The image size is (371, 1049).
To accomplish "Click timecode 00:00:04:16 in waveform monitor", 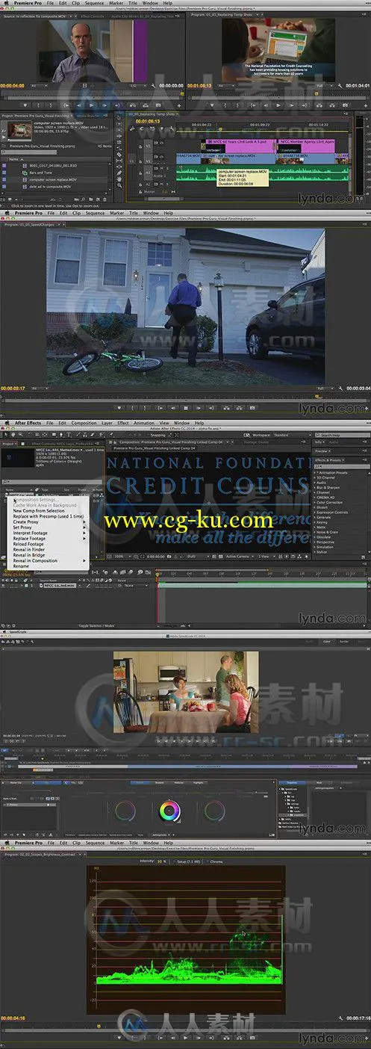I will [13, 1018].
